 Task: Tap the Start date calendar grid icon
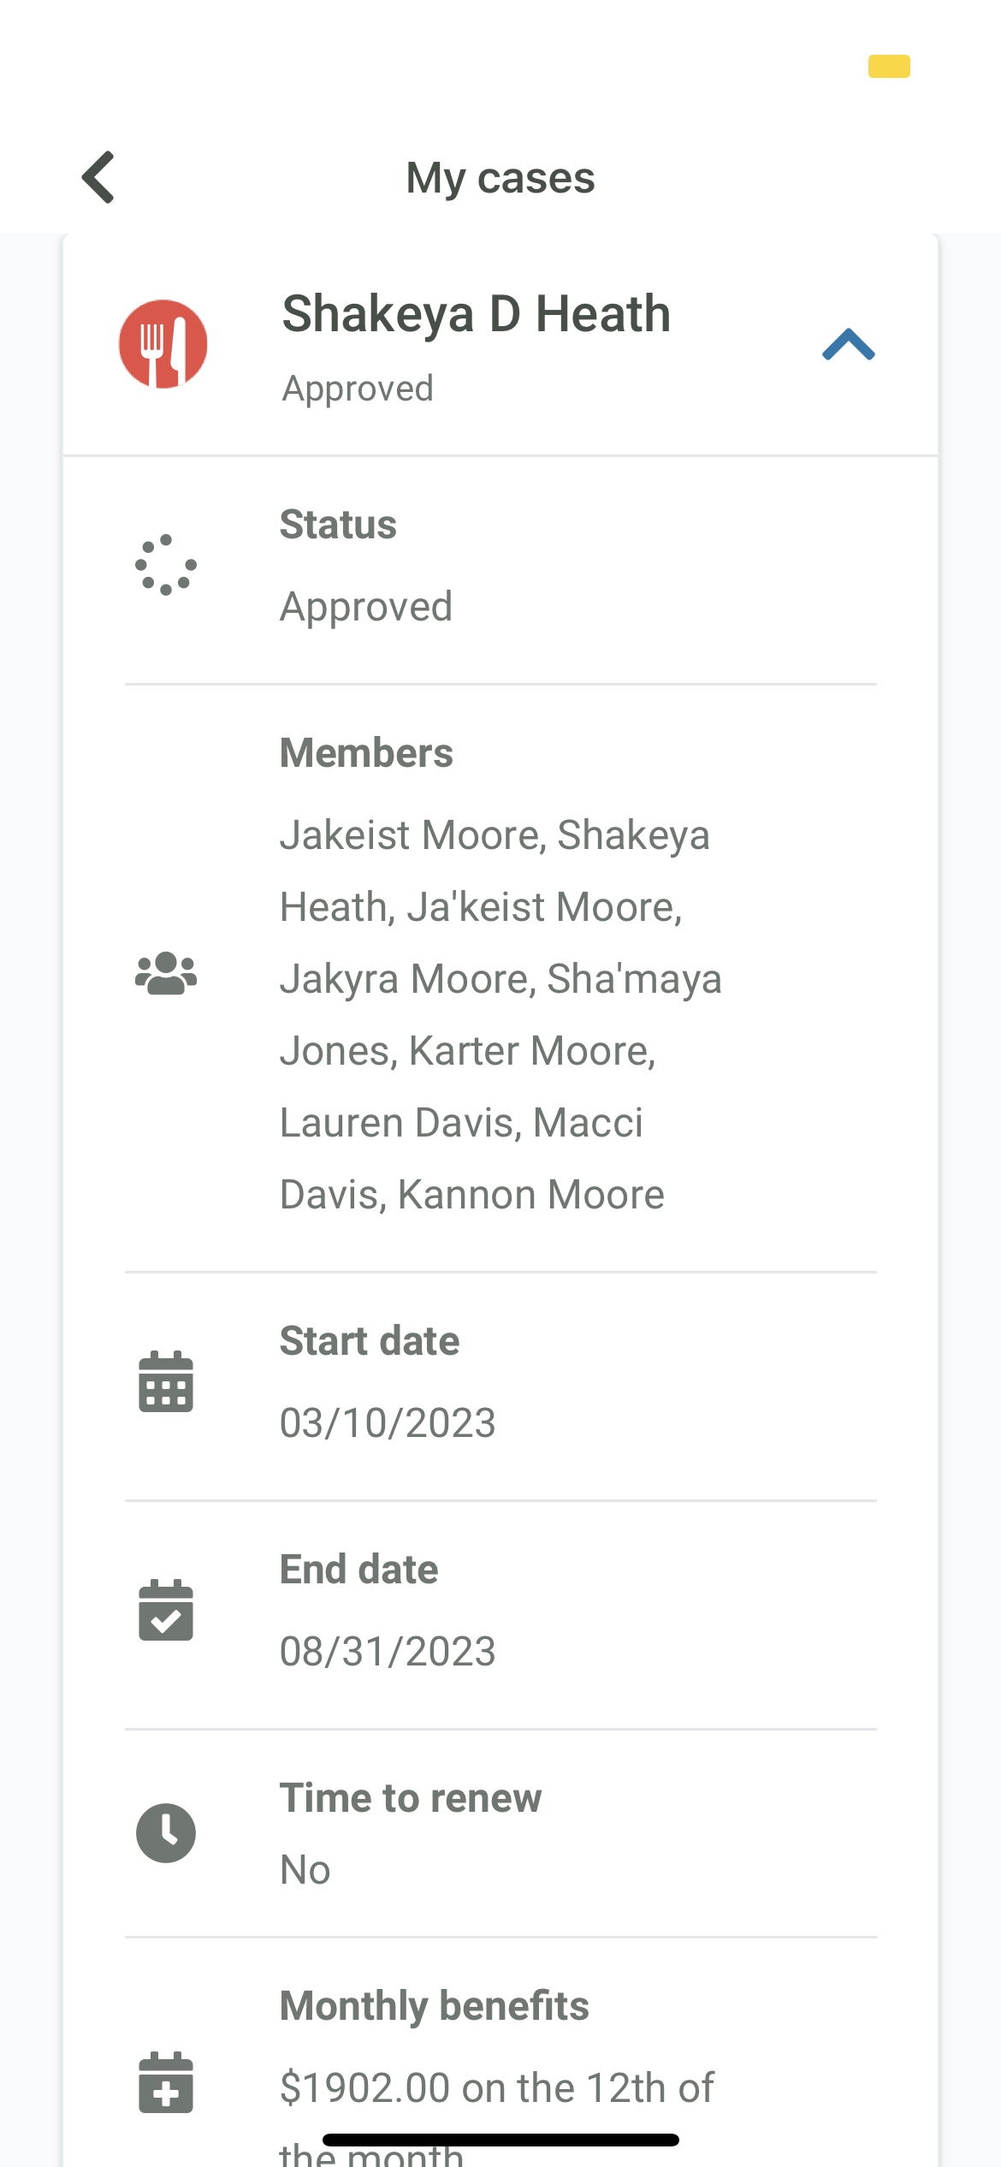[166, 1381]
